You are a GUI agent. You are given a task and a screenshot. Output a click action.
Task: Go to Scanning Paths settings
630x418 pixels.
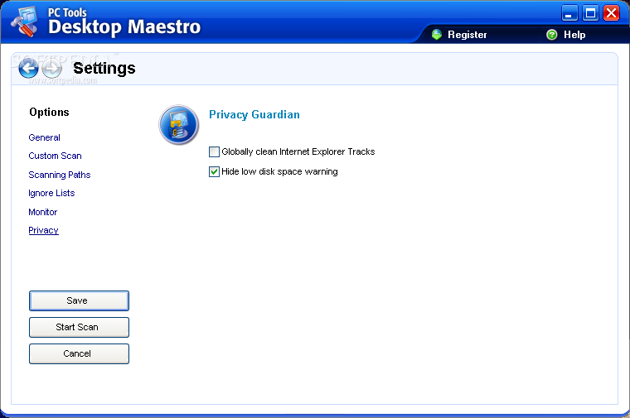point(60,175)
